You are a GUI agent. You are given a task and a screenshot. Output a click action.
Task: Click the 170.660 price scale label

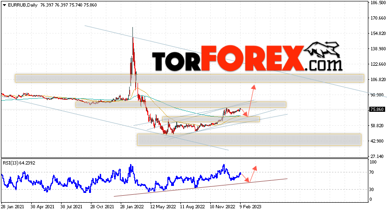click(x=378, y=18)
